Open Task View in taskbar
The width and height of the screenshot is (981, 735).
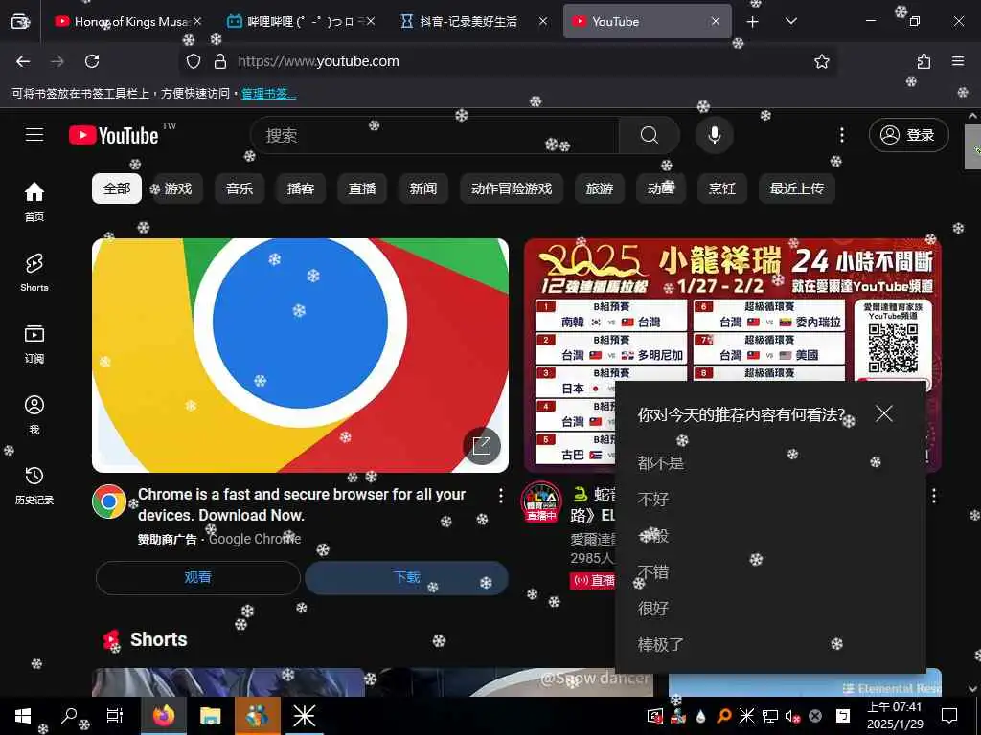coord(115,716)
